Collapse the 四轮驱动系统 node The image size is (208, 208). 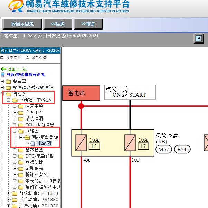(x=21, y=137)
